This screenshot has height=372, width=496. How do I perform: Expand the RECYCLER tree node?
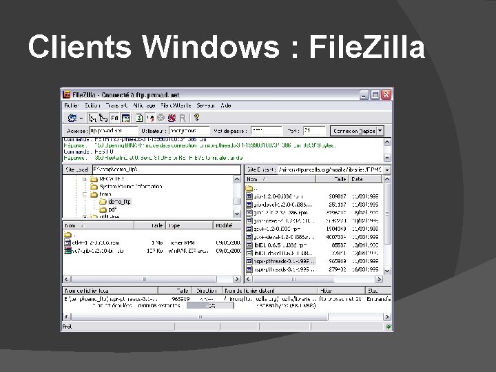[85, 178]
